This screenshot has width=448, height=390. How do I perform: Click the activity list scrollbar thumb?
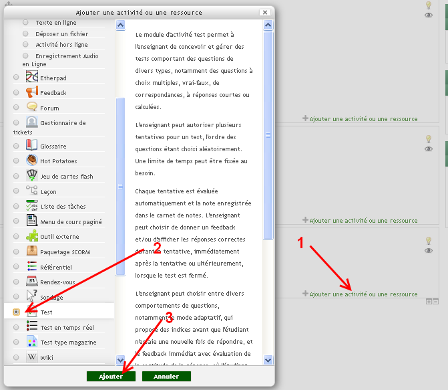coord(121,187)
